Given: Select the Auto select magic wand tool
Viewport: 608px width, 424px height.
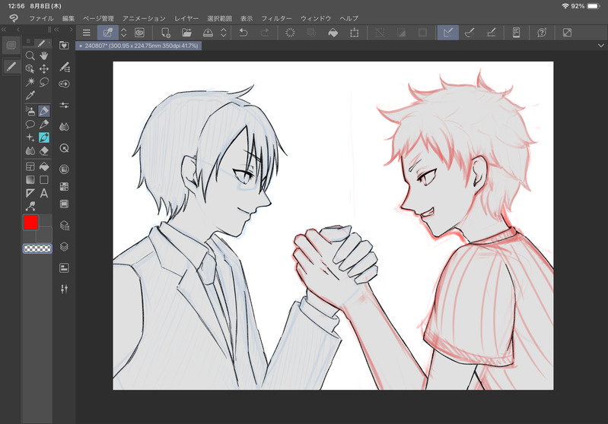Looking at the screenshot, I should (30, 82).
